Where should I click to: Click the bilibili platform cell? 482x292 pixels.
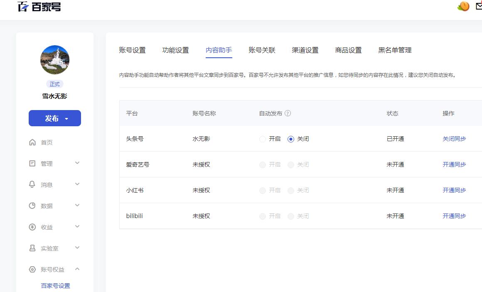(x=134, y=216)
